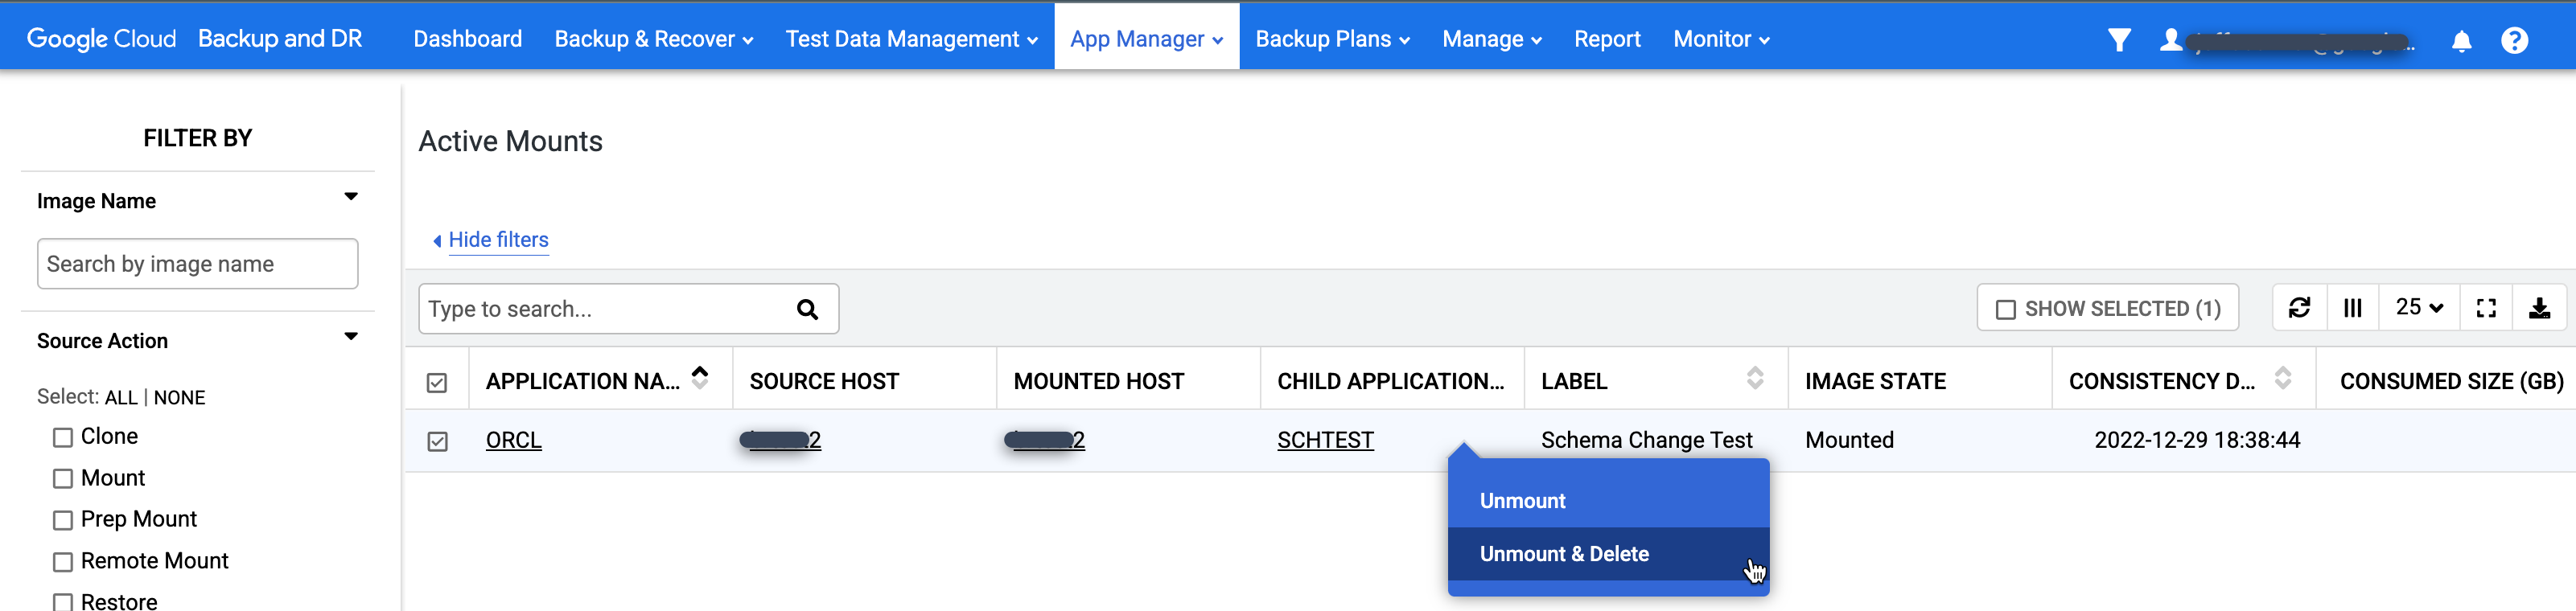The image size is (2576, 611).
Task: Click the filter funnel icon in header
Action: click(2118, 40)
